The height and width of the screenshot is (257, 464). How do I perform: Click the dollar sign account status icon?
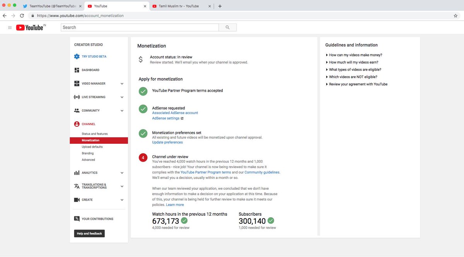141,60
